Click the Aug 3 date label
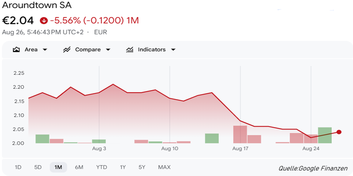This screenshot has width=353, height=176. 99,149
